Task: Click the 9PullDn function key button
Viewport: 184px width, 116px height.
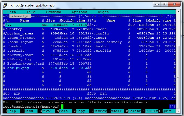Action: tap(151, 111)
